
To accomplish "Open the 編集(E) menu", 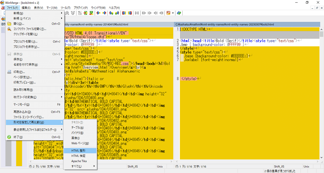I will (26, 8).
